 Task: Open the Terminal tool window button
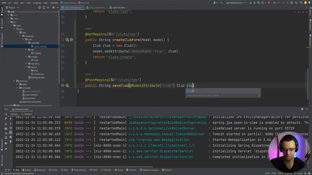(x=131, y=170)
